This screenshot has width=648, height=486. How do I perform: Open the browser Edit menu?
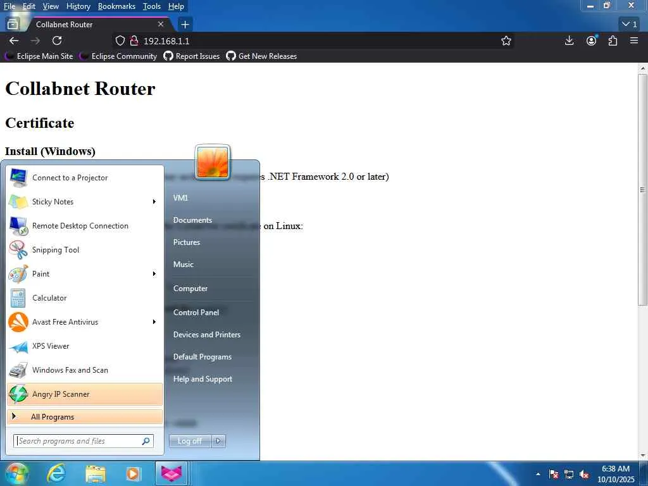click(29, 6)
